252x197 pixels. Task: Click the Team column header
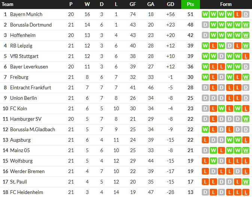tap(8, 4)
